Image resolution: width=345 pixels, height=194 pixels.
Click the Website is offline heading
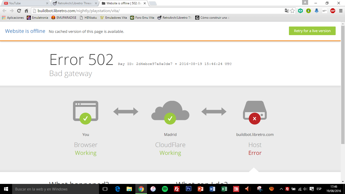[x=25, y=31]
